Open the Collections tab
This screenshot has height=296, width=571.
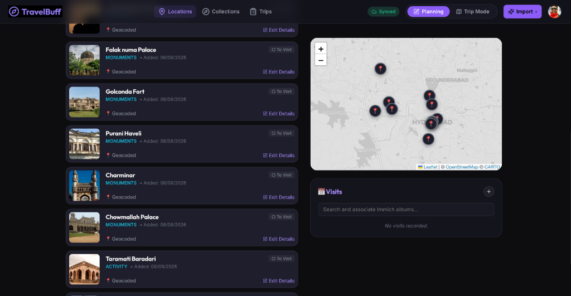click(221, 12)
